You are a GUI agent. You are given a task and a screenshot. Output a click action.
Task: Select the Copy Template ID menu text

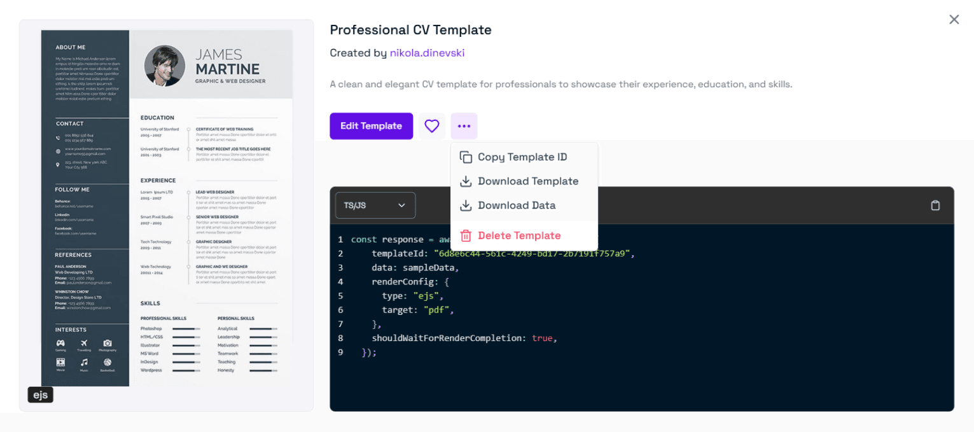coord(522,157)
